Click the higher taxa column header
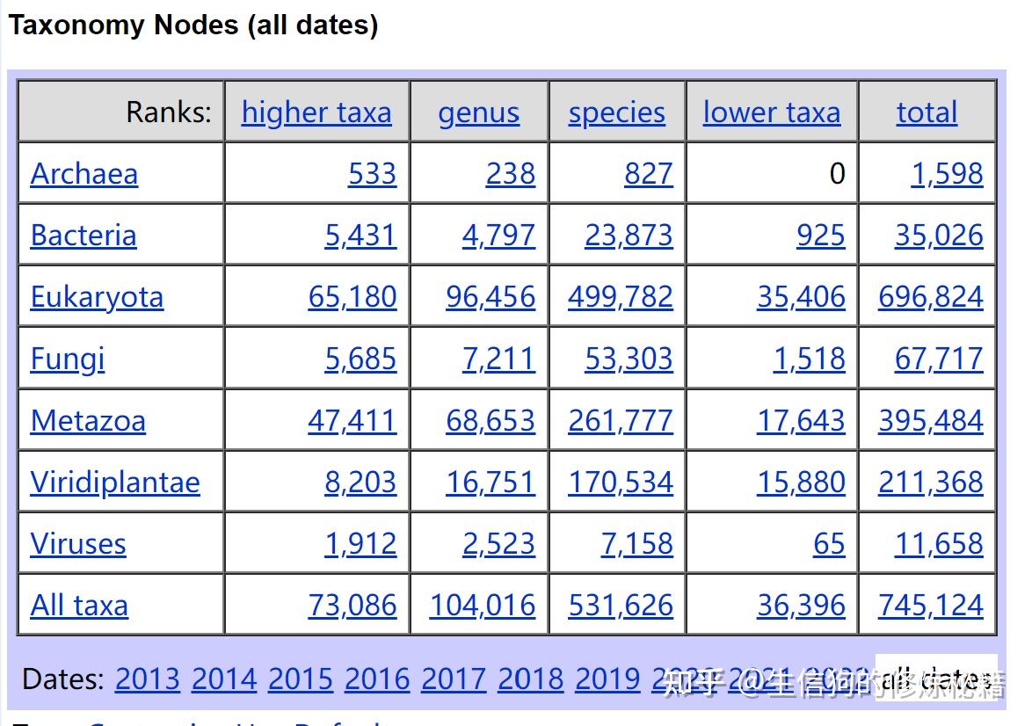Viewport: 1032px width, 726px height. [x=316, y=113]
